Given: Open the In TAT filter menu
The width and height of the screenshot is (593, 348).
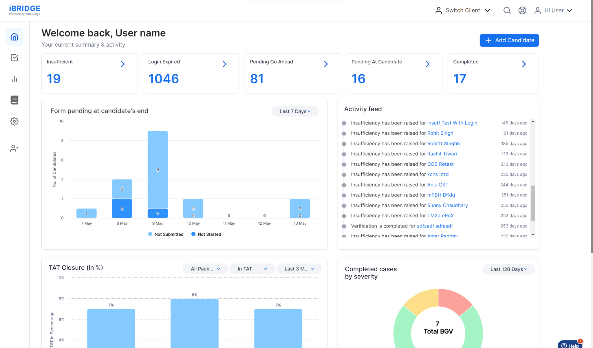Looking at the screenshot, I should (252, 269).
